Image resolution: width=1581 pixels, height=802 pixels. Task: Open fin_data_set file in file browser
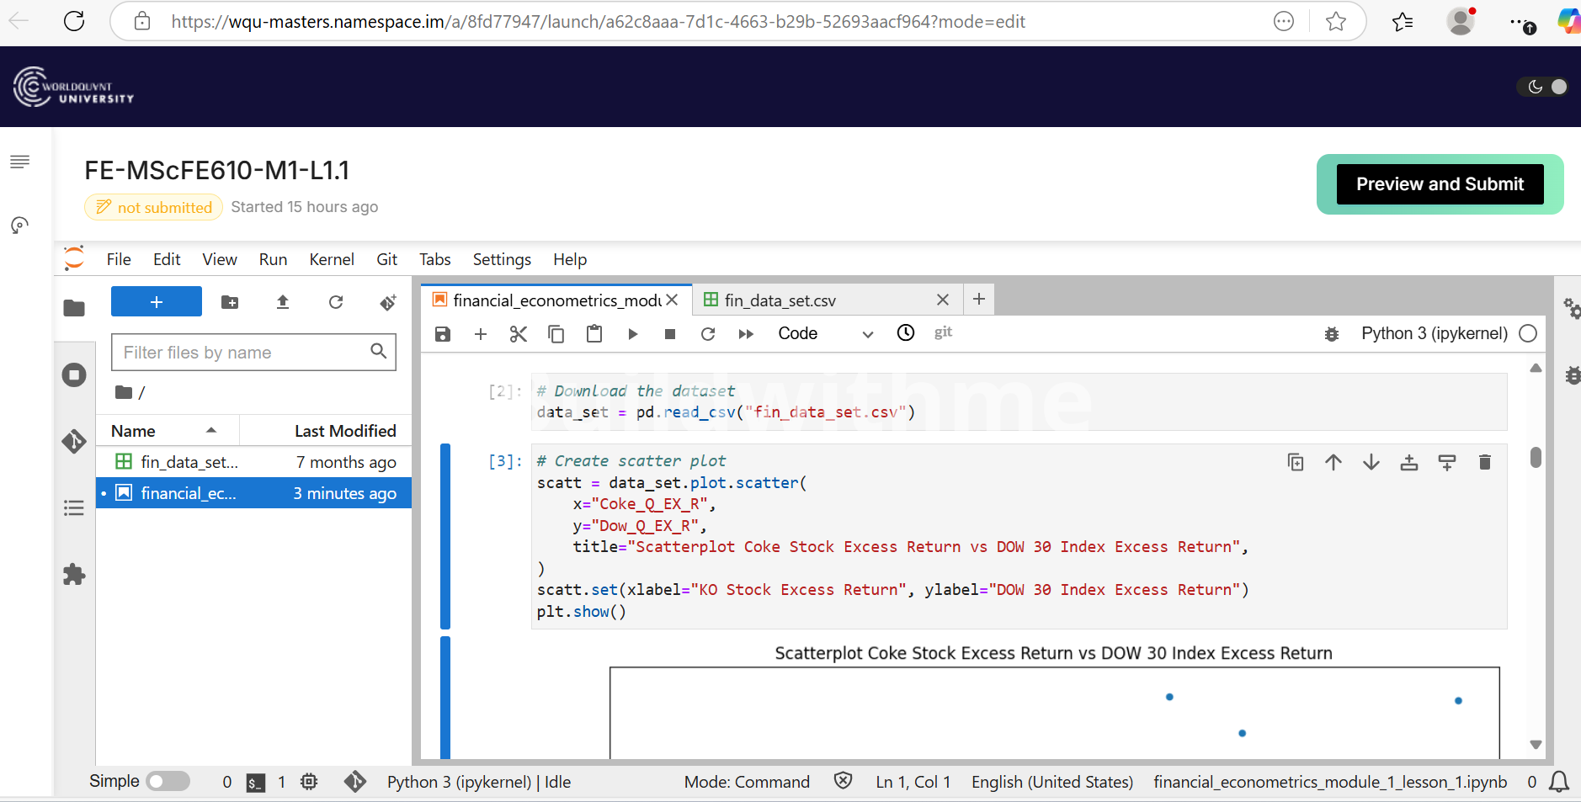[189, 462]
